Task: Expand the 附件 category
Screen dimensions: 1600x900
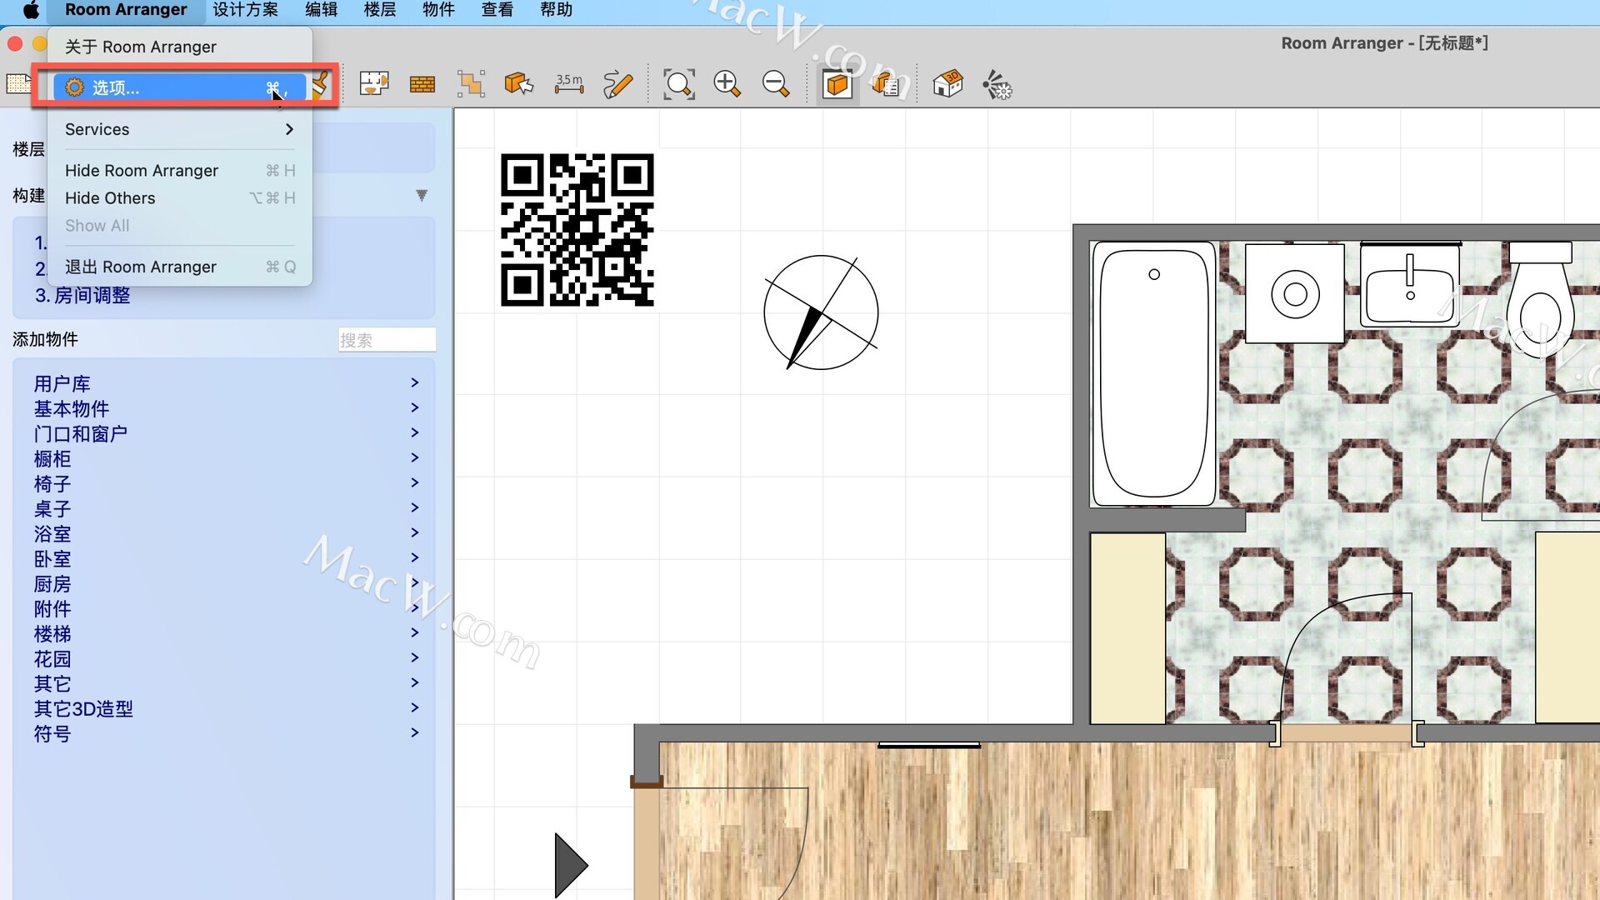Action: coord(225,608)
